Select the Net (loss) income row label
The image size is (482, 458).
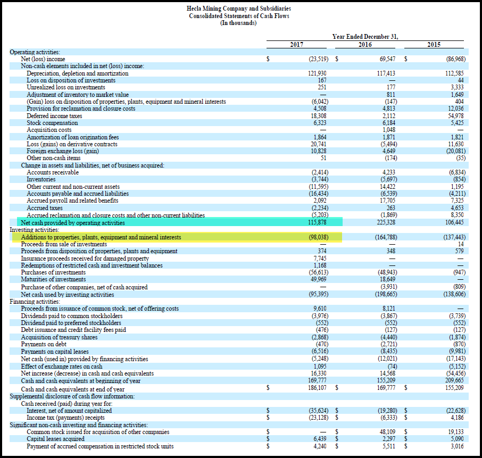coord(43,59)
